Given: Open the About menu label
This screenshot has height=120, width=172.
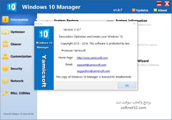Looking at the screenshot, I should (162, 10).
